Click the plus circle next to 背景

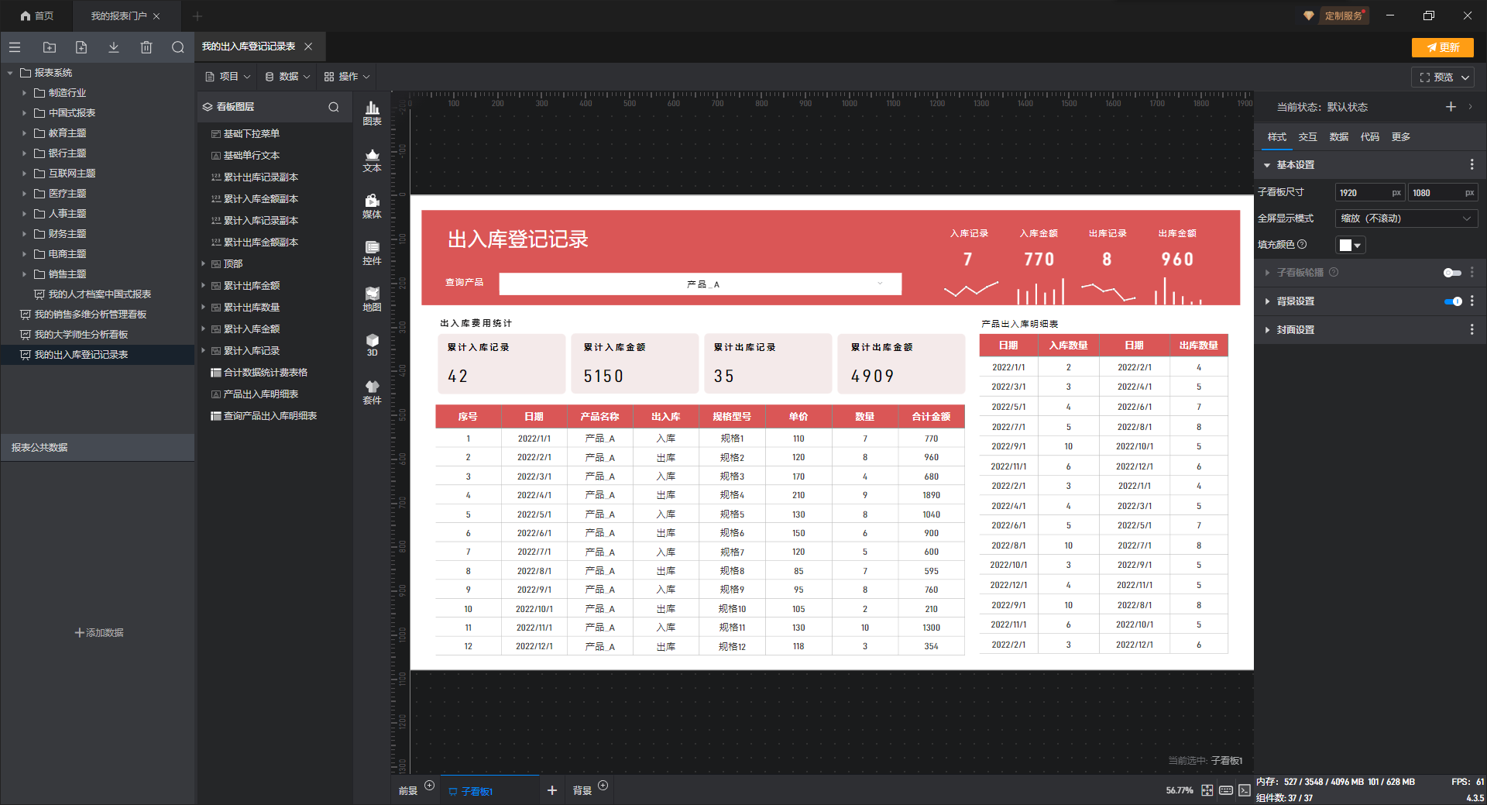[x=603, y=785]
